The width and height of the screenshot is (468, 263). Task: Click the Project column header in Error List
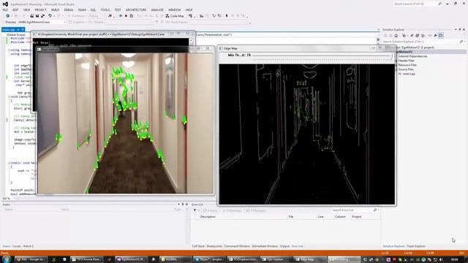pos(356,217)
